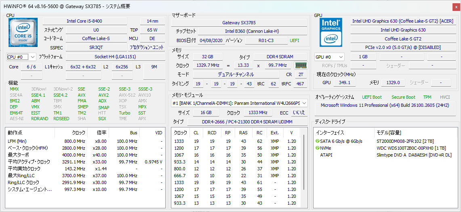The image size is (461, 212).
Task: Open the memory module BANK 1 dropdown
Action: coord(239,103)
